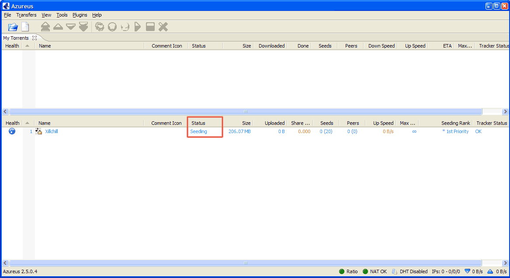Image resolution: width=510 pixels, height=278 pixels.
Task: Click the upper list's right scroll arrow
Action: 505,112
